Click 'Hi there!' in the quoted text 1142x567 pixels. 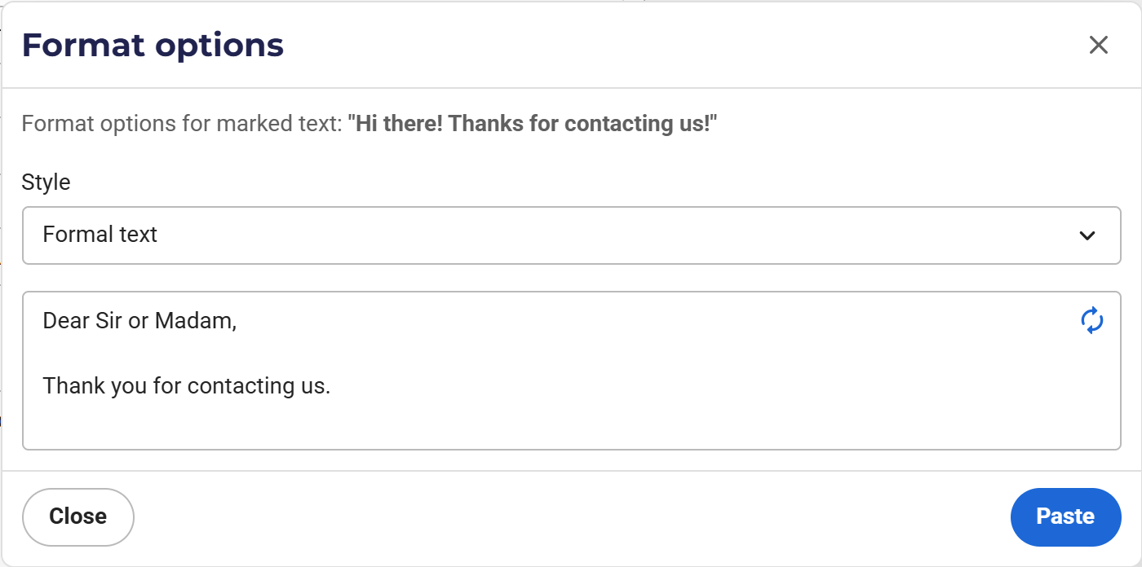(x=399, y=124)
